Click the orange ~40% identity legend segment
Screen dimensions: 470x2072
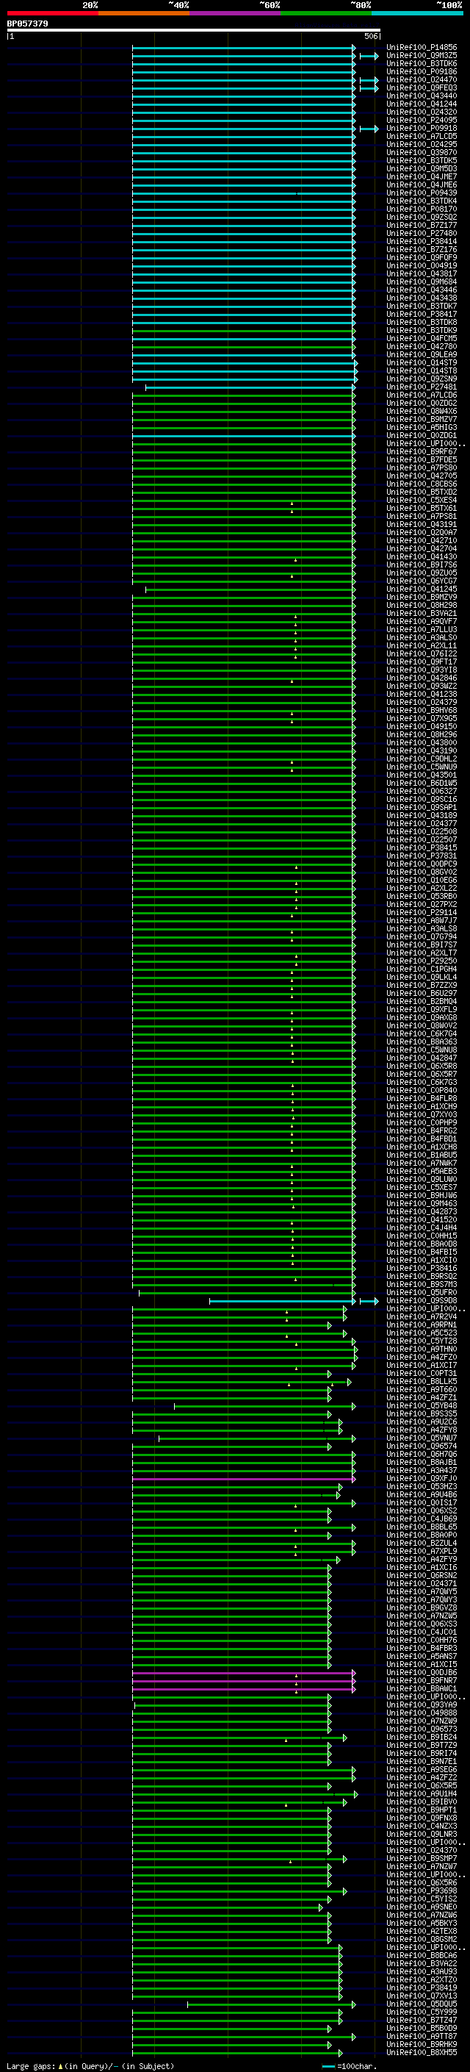click(x=144, y=13)
